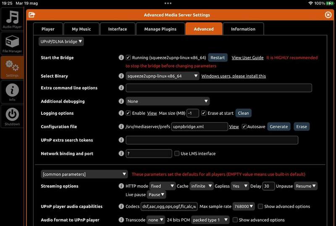Select the Advanced tab

204,29
